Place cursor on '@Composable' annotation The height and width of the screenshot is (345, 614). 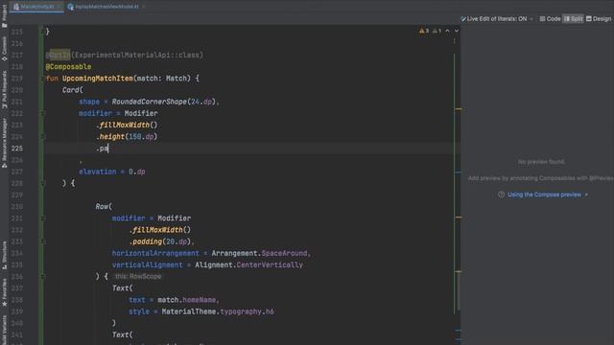coord(68,67)
